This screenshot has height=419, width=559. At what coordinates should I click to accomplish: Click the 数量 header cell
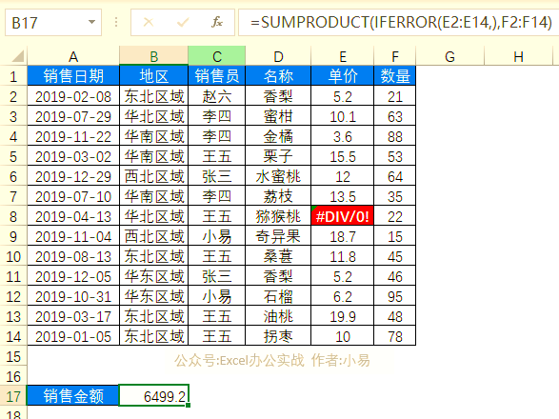pyautogui.click(x=394, y=75)
